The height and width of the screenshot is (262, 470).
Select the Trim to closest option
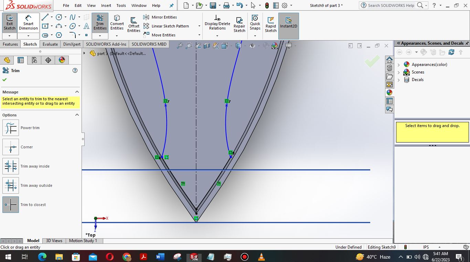click(11, 205)
